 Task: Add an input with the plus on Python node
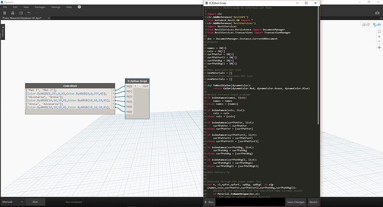pos(135,86)
